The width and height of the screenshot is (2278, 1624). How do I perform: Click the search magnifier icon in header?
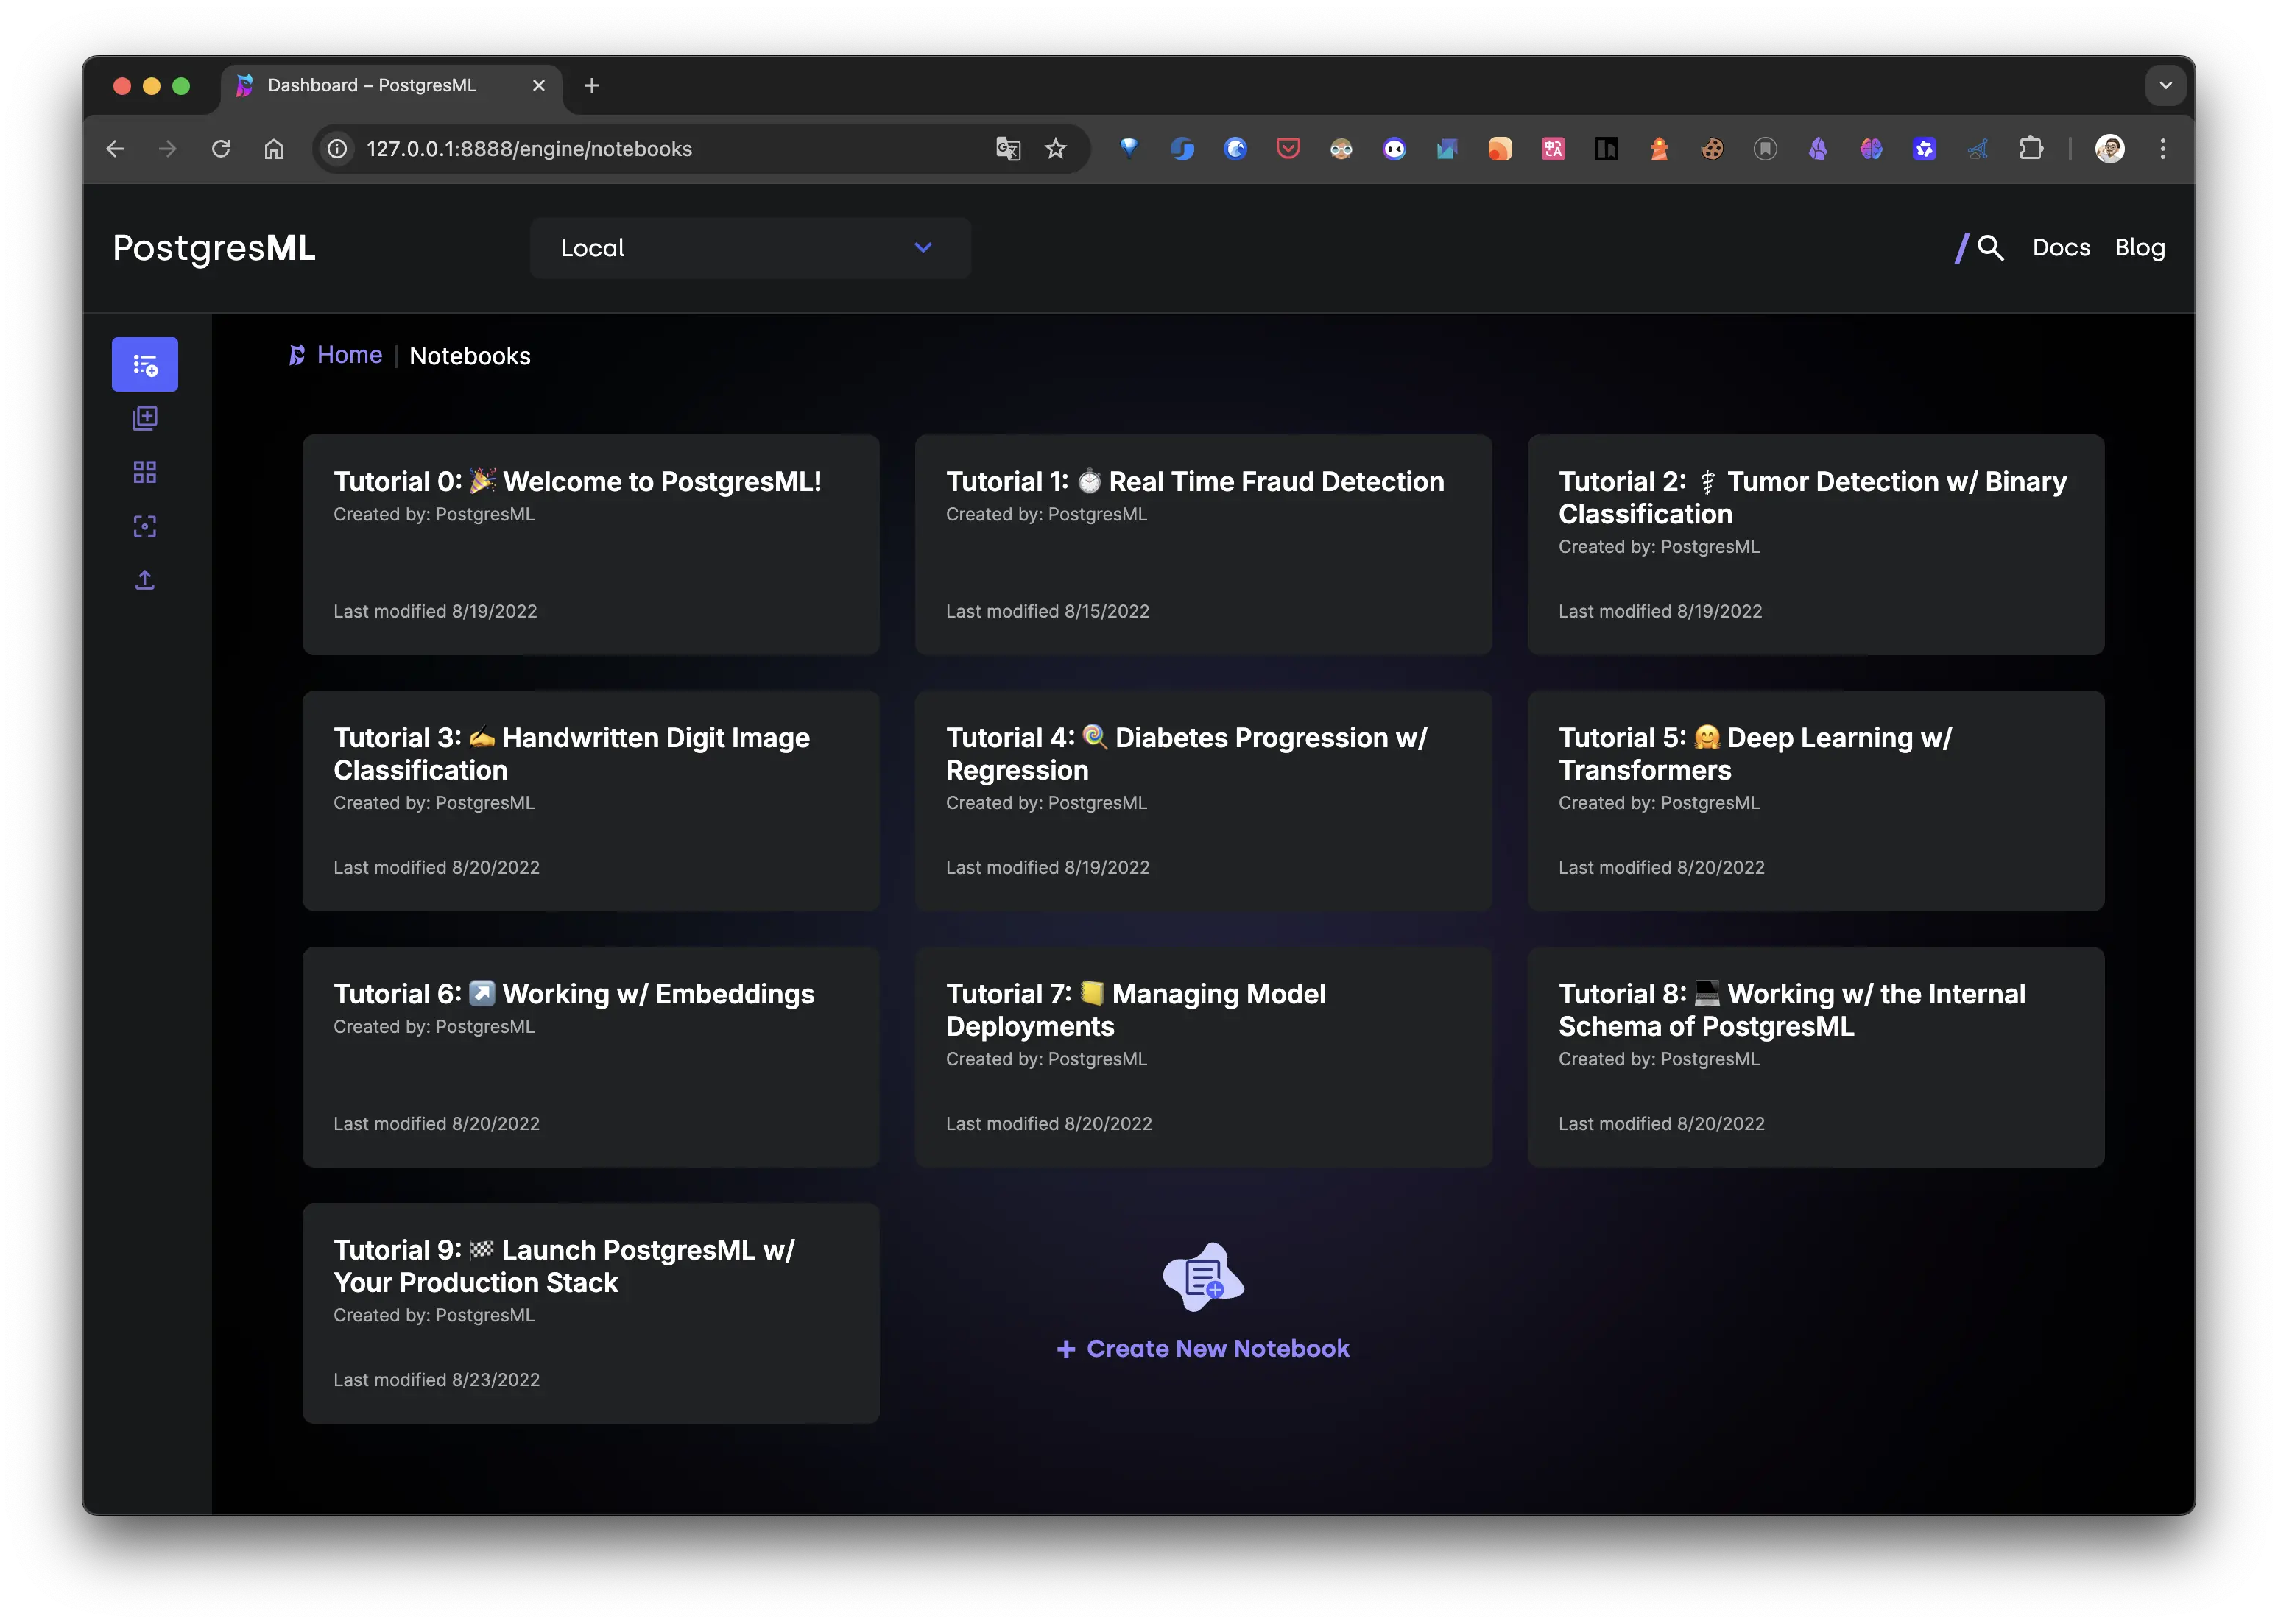tap(1990, 248)
